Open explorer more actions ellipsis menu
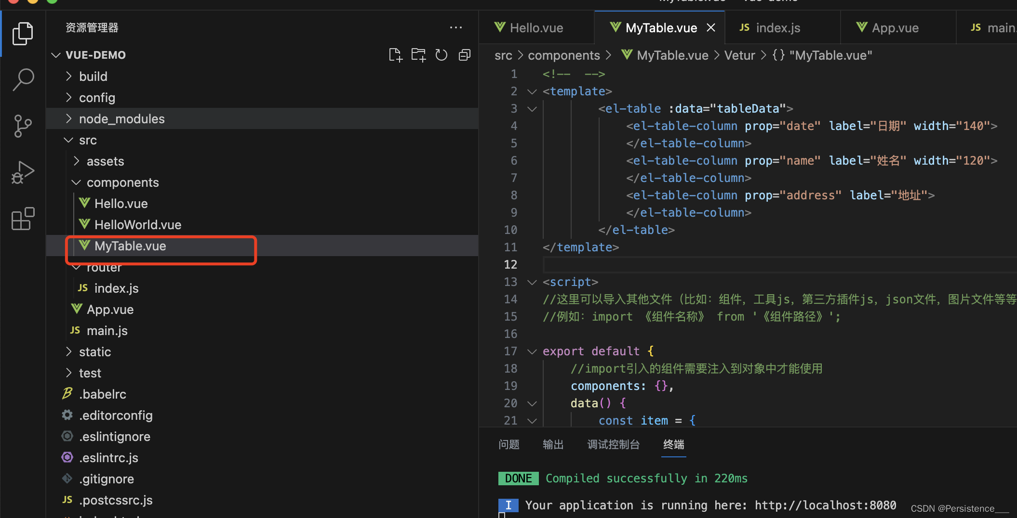1017x518 pixels. (x=455, y=27)
